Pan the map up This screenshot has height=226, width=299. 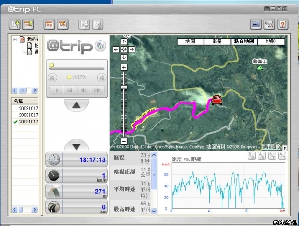(x=124, y=41)
